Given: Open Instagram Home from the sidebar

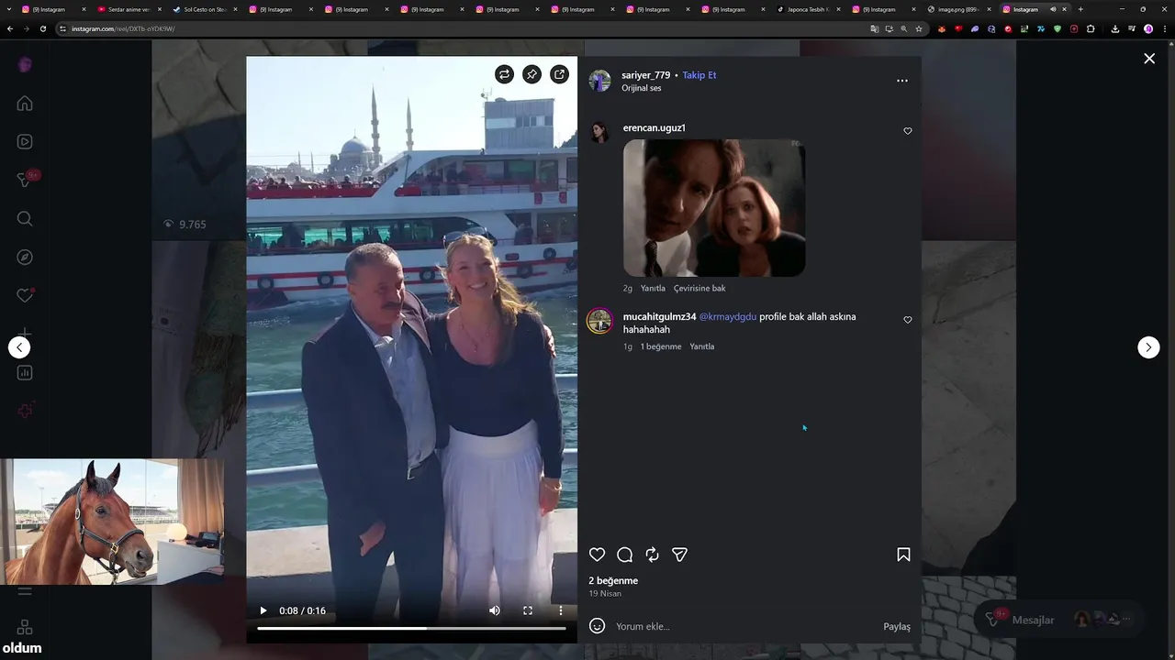Looking at the screenshot, I should [25, 104].
